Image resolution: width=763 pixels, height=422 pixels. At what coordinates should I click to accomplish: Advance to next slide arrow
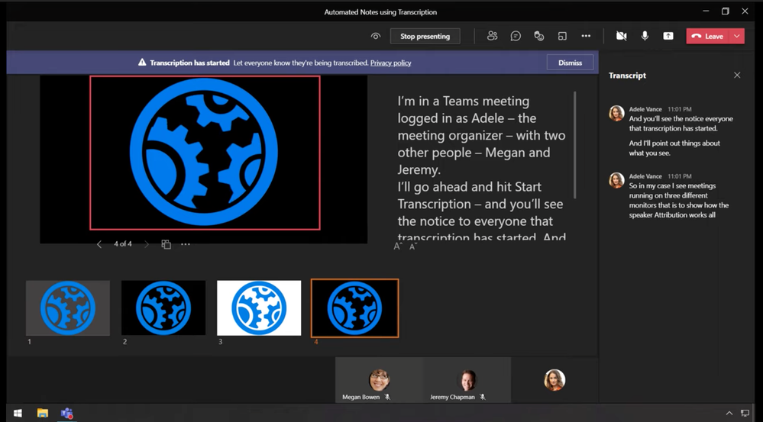pyautogui.click(x=146, y=244)
